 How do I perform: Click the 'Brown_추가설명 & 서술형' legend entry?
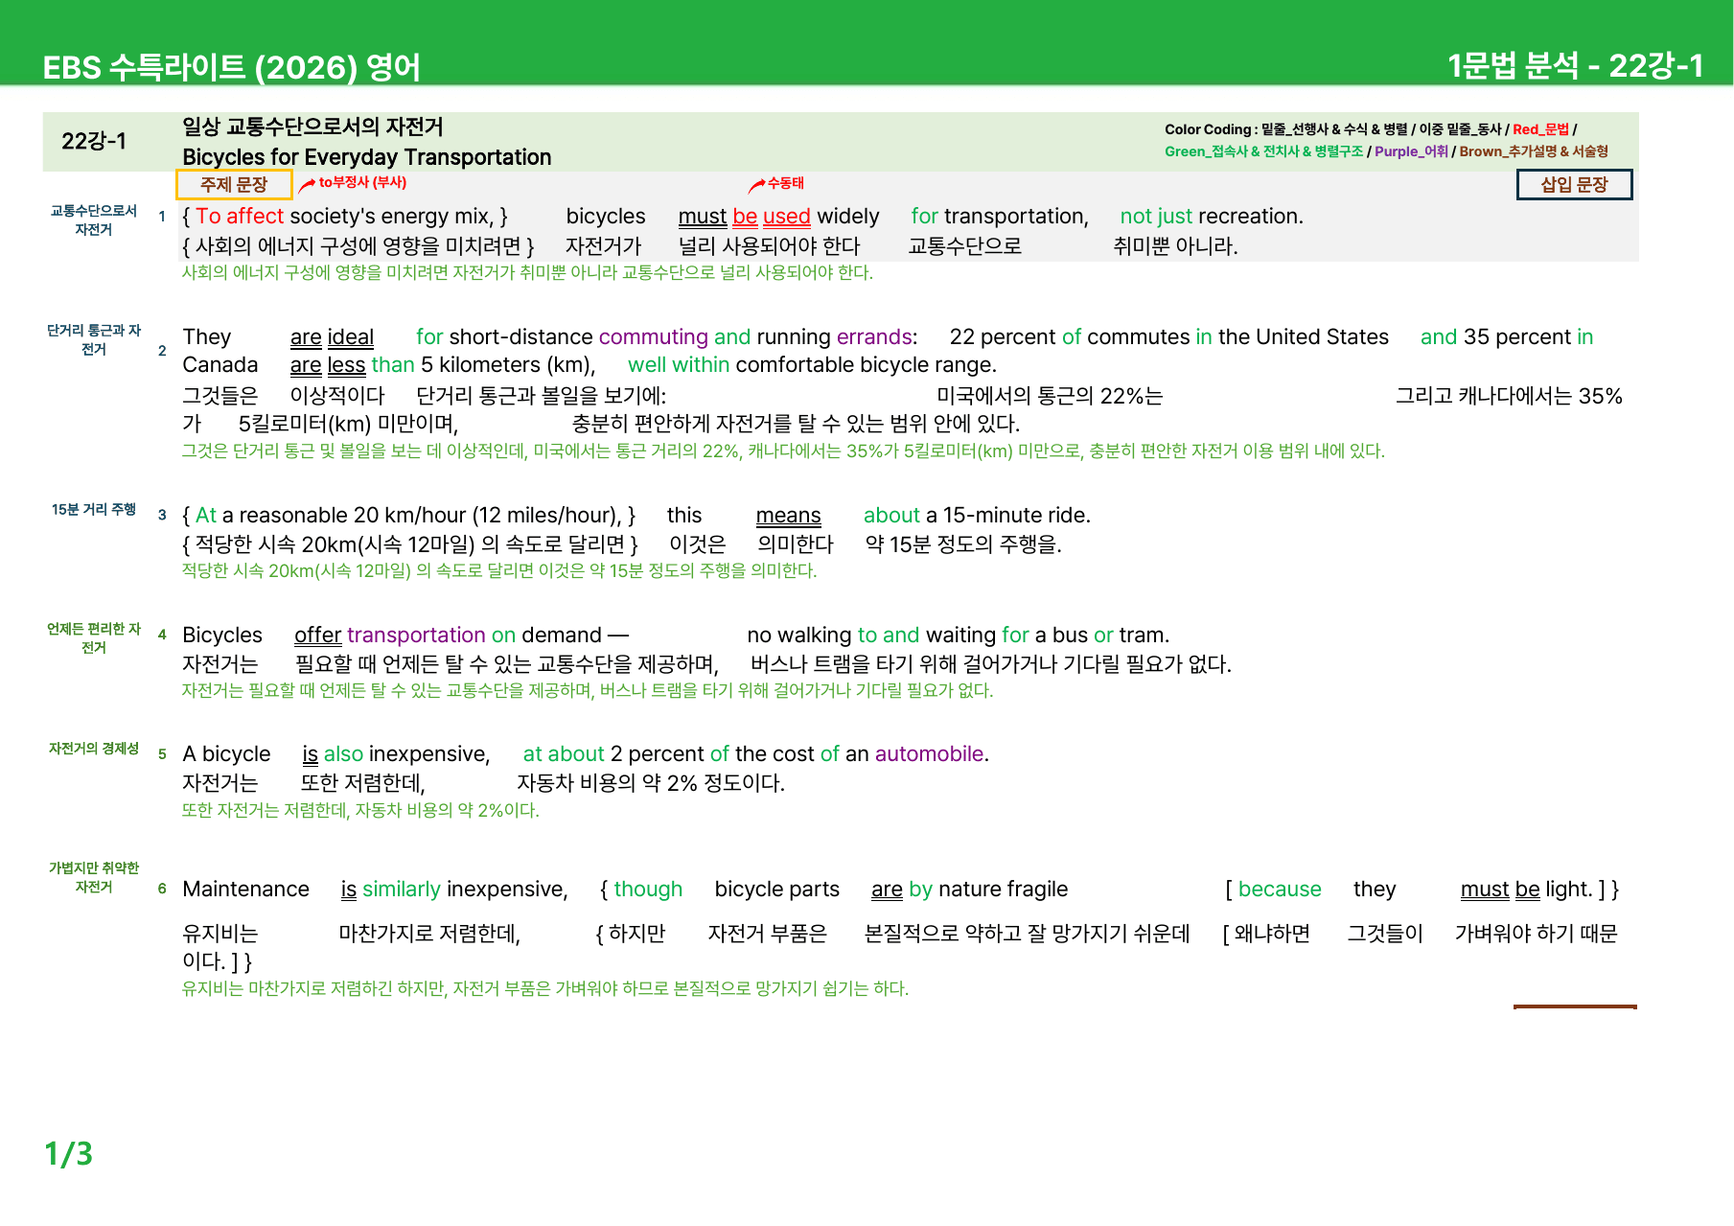[x=1534, y=151]
